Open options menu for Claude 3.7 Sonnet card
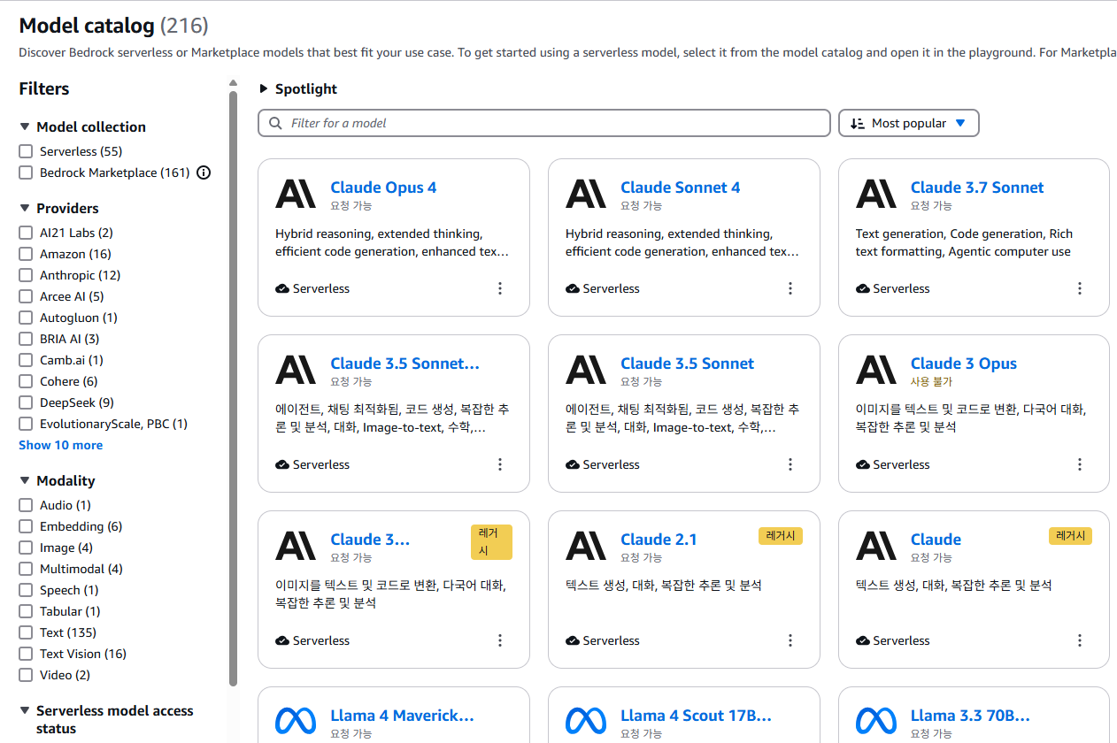The height and width of the screenshot is (743, 1117). (1080, 288)
